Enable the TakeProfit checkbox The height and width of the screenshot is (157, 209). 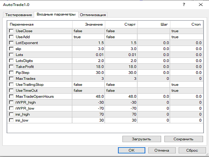coord(11,67)
